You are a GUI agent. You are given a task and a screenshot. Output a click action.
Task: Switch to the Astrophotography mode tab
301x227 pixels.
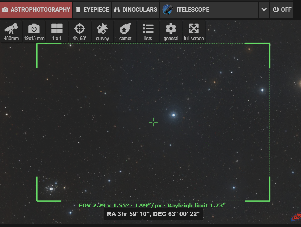point(36,9)
